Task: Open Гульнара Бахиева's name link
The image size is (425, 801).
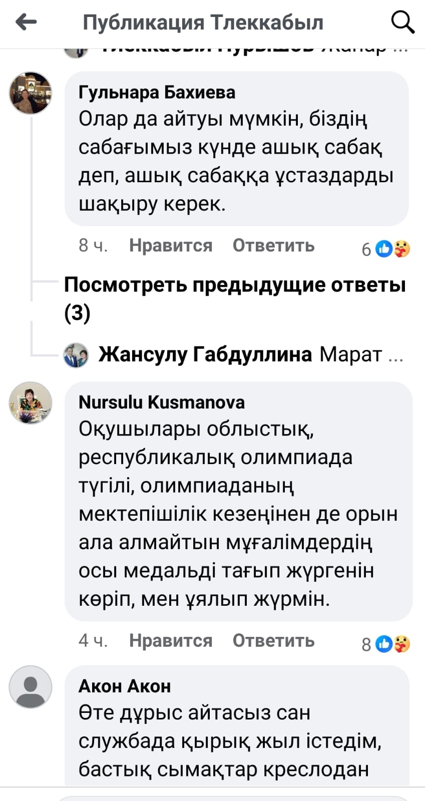Action: point(157,92)
